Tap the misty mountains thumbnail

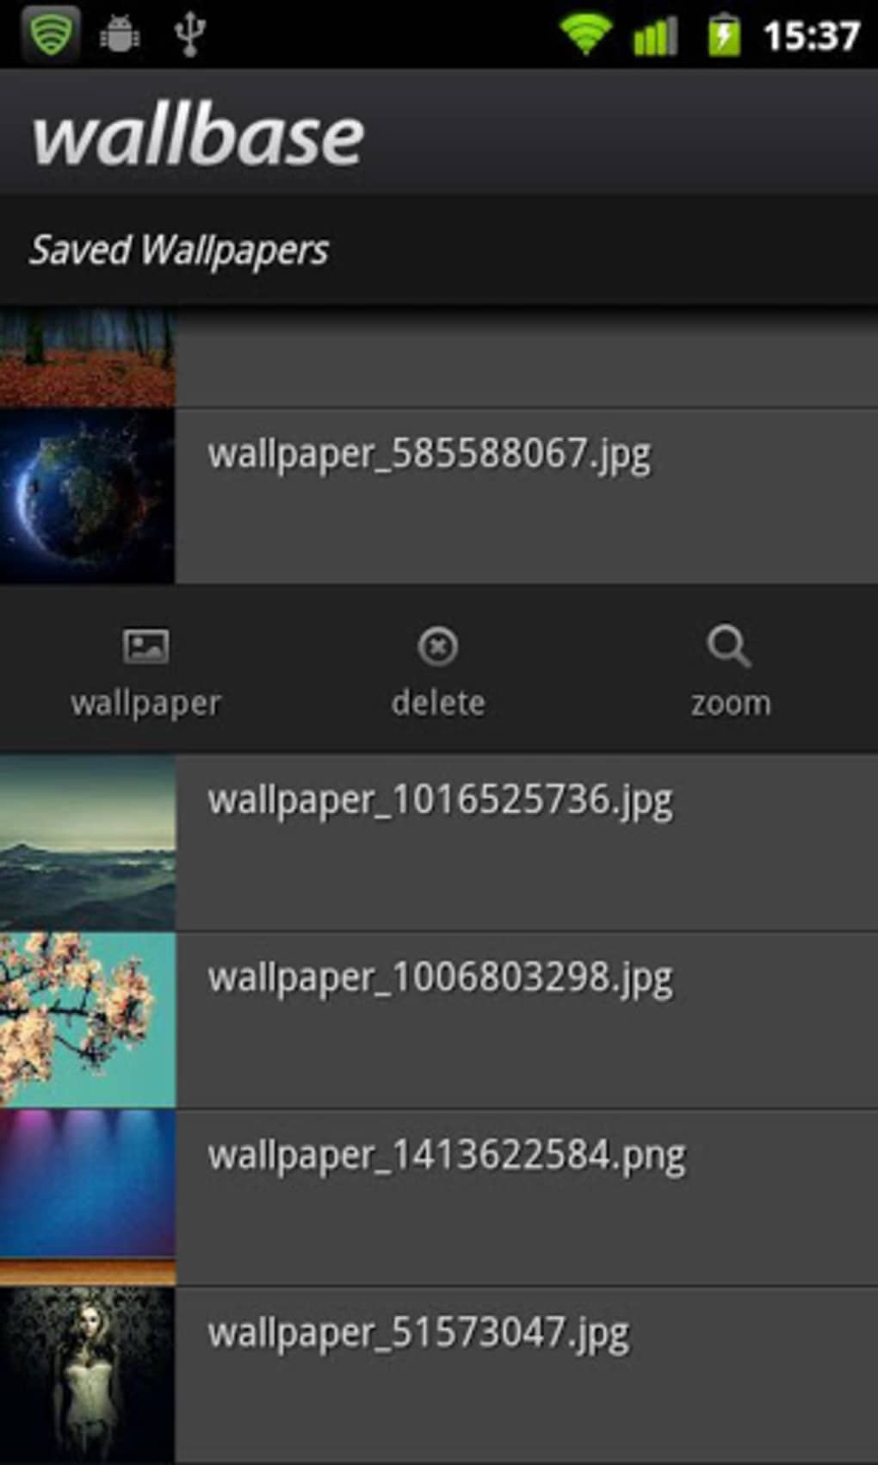87,842
